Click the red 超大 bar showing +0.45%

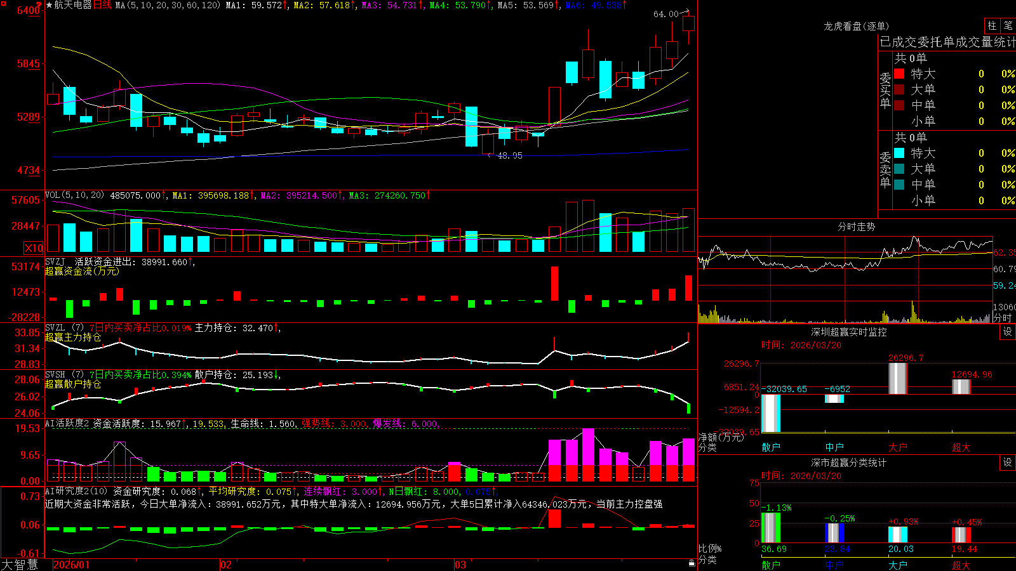pos(961,535)
